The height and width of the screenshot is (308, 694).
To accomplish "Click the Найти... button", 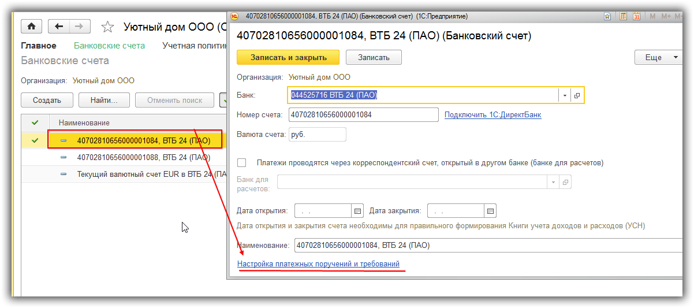I will point(104,100).
